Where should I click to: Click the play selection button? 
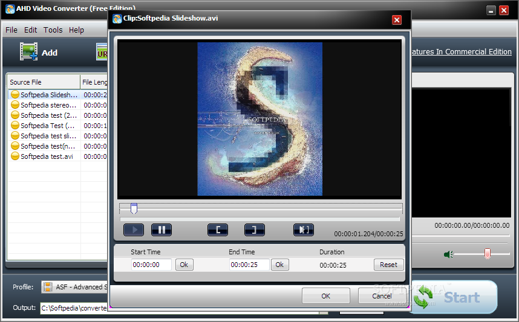304,230
